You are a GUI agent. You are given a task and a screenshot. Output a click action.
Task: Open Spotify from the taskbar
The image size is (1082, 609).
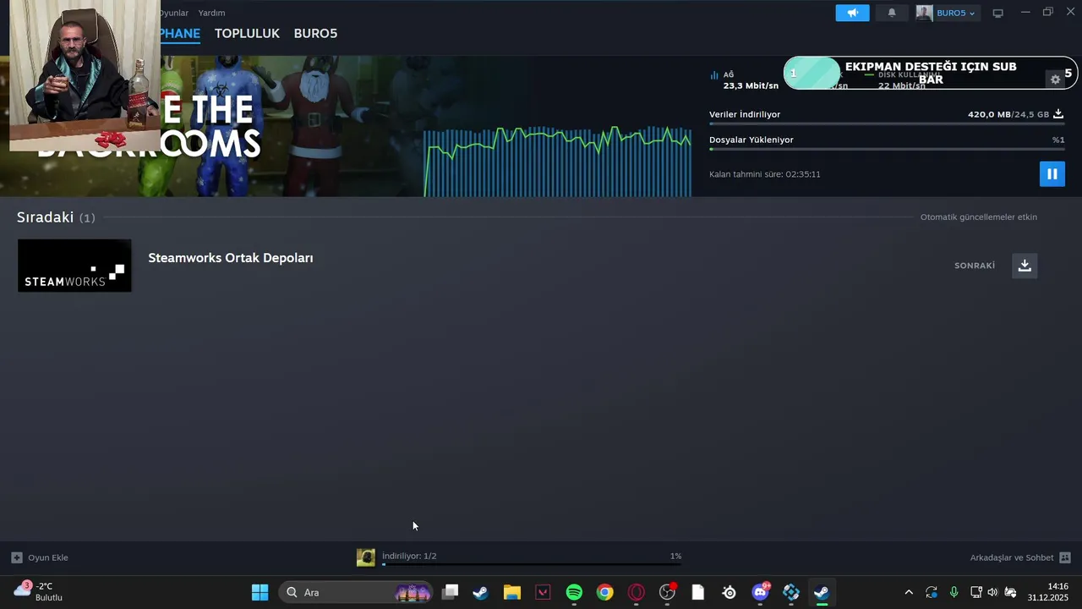tap(574, 592)
